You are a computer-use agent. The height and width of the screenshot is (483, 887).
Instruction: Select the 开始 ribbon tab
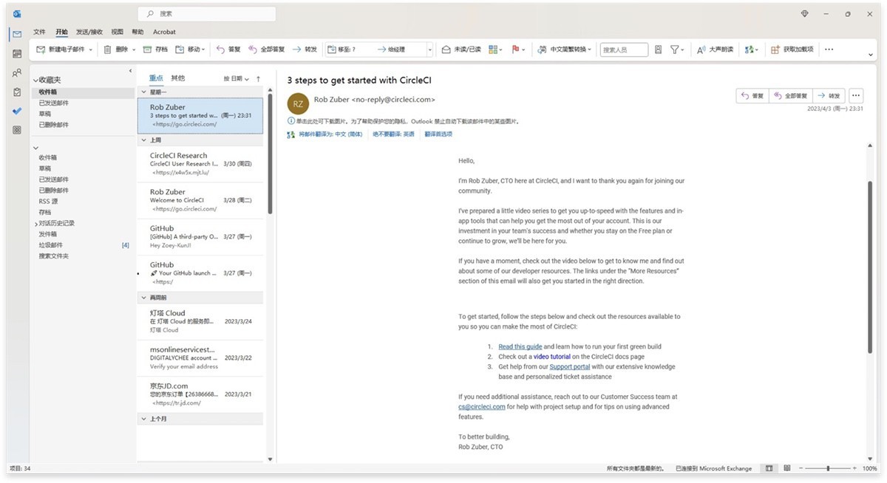click(x=61, y=32)
